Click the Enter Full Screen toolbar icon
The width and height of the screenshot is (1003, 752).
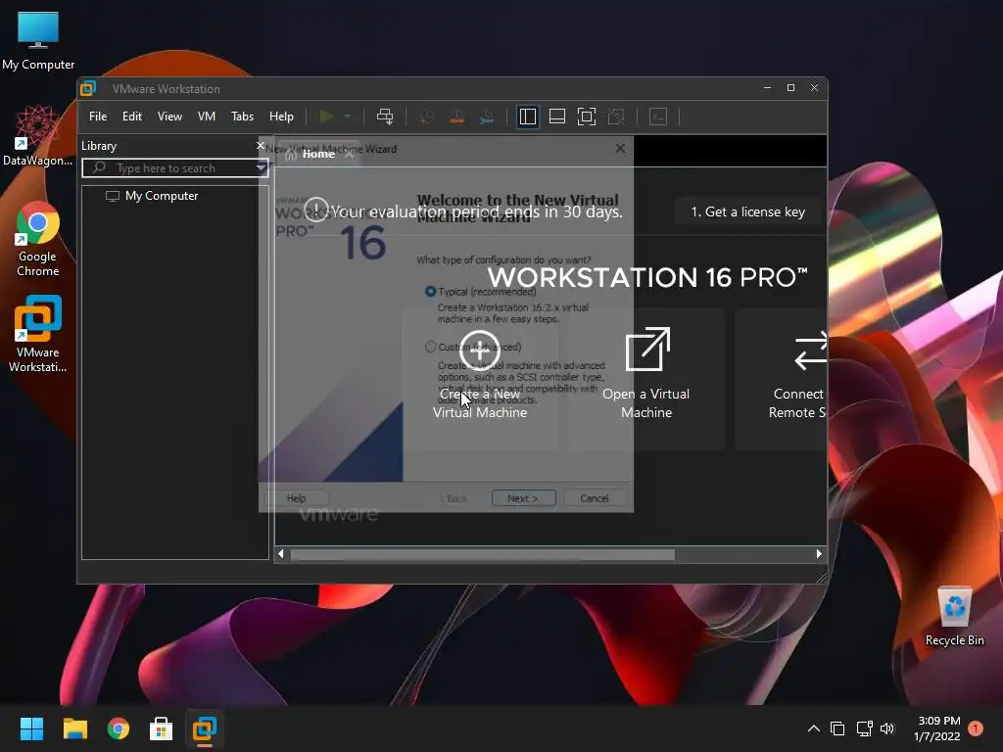tap(587, 117)
